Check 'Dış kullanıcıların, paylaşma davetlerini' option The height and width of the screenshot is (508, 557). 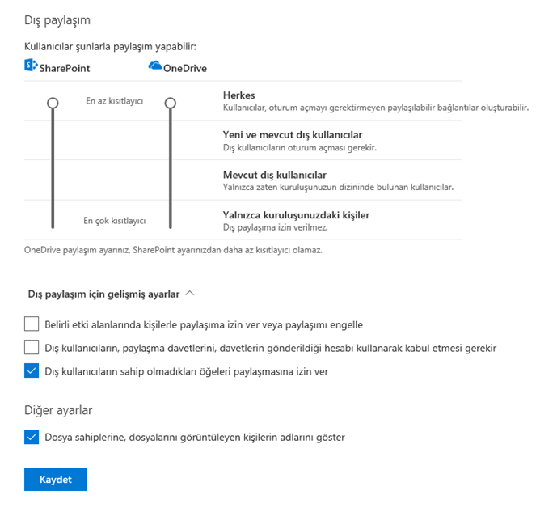click(32, 347)
